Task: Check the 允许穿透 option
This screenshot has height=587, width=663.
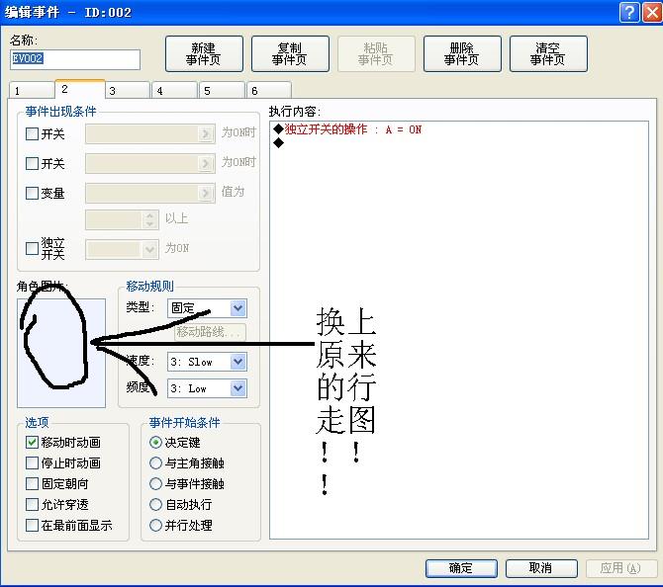Action: pos(32,504)
